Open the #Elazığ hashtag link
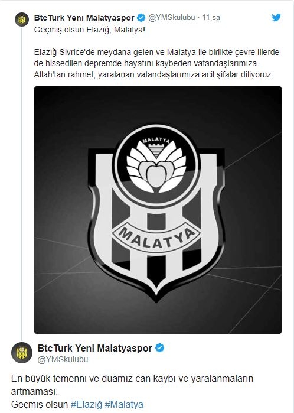Image resolution: width=294 pixels, height=413 pixels. pos(86,404)
